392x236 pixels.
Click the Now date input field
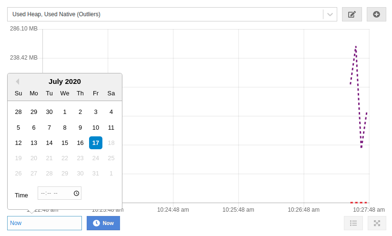tap(44, 223)
